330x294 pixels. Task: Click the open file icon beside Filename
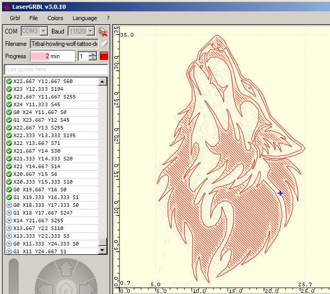[103, 44]
